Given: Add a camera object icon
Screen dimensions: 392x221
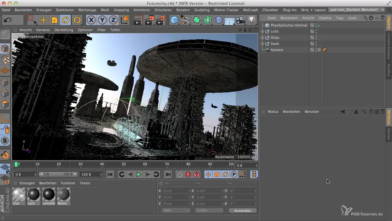Looking at the screenshot, I should (x=241, y=20).
